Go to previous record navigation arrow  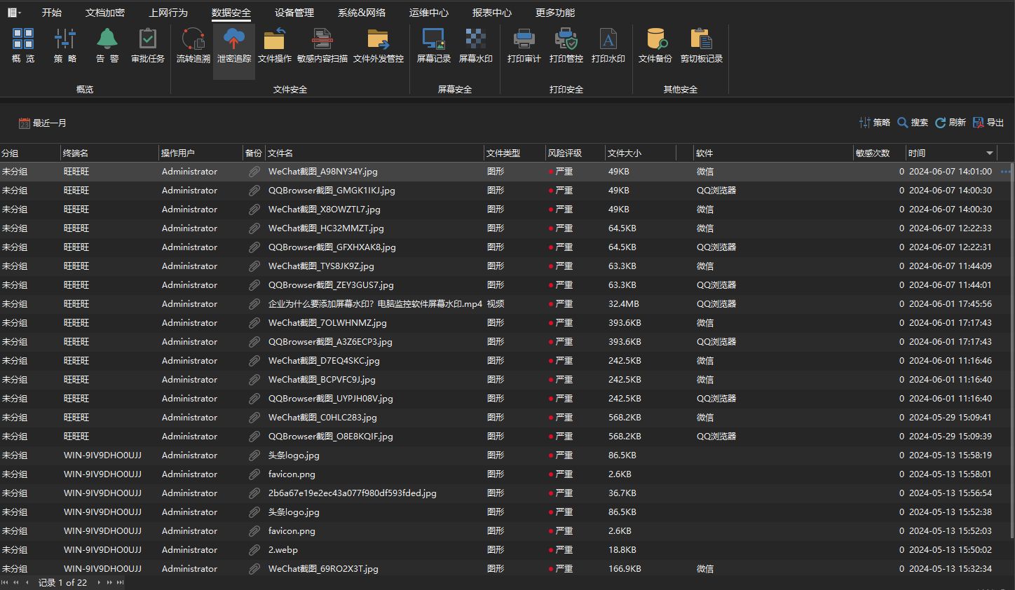click(x=27, y=582)
